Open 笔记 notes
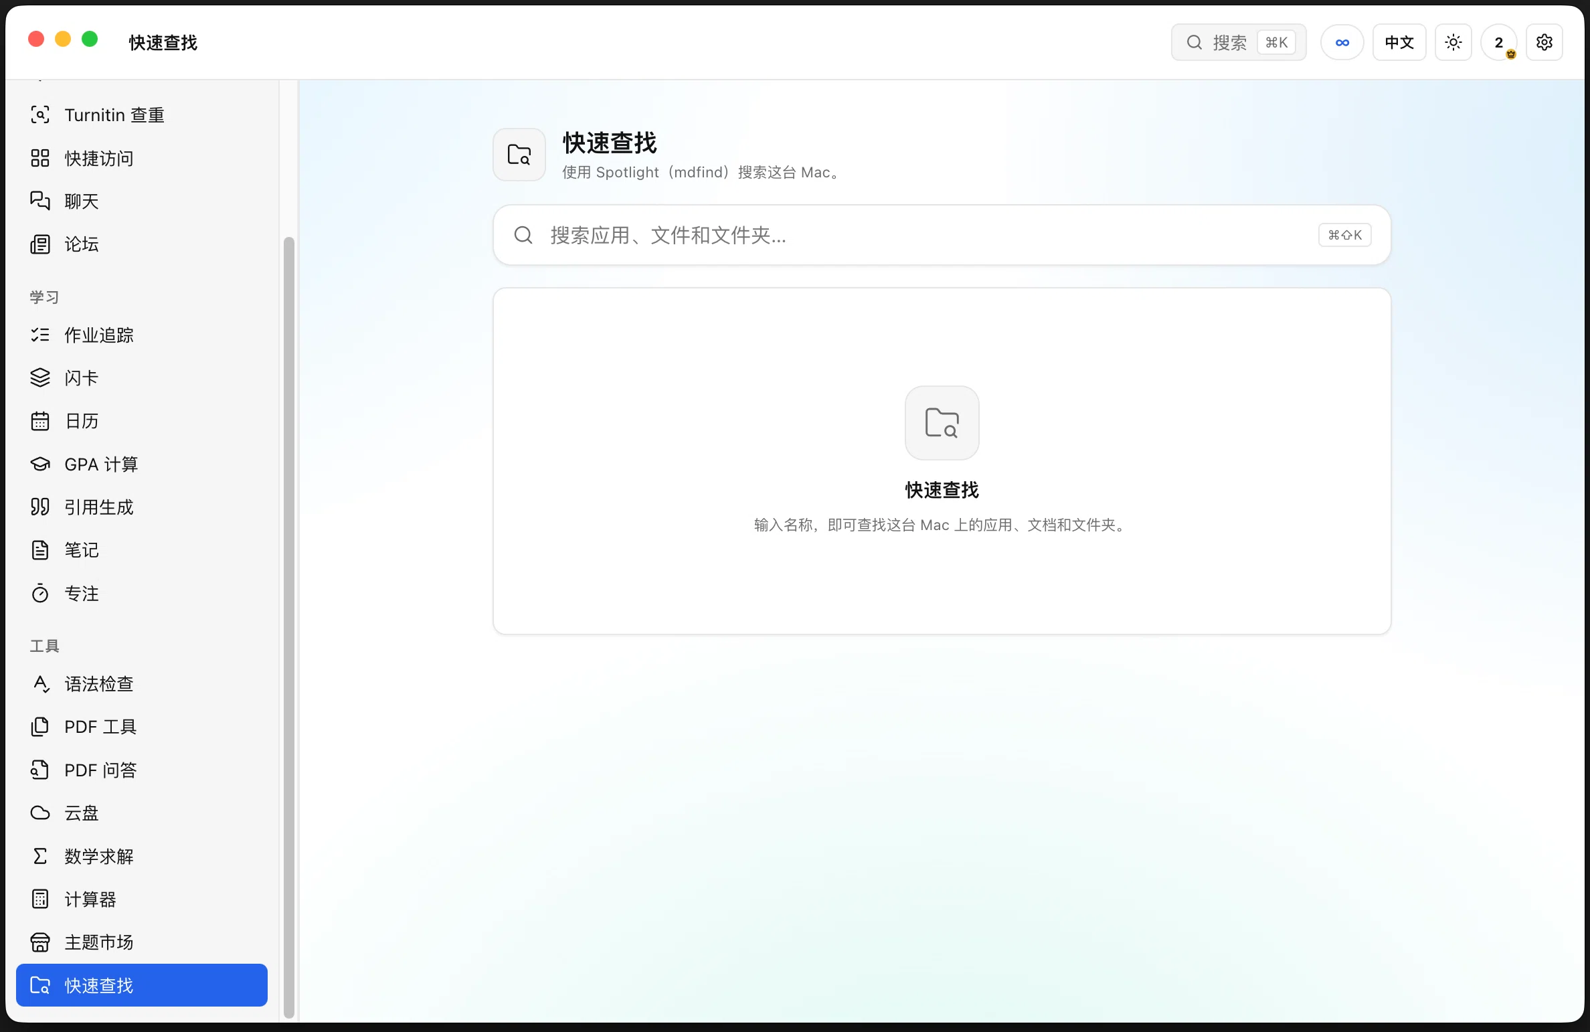Image resolution: width=1590 pixels, height=1032 pixels. tap(141, 550)
